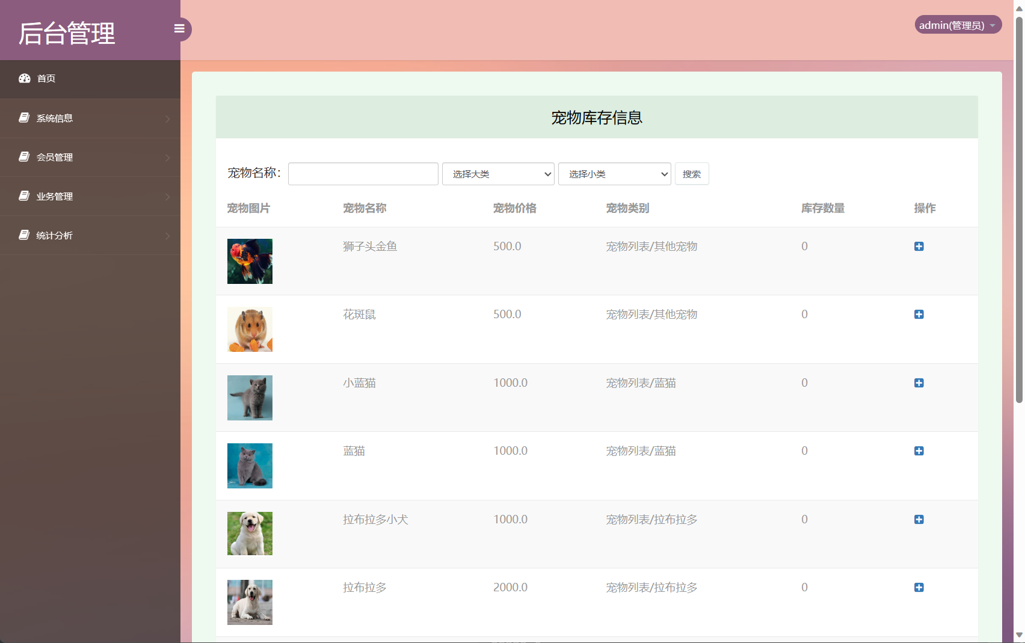Open the 小蓝猫 kitten thumbnail

(x=250, y=398)
